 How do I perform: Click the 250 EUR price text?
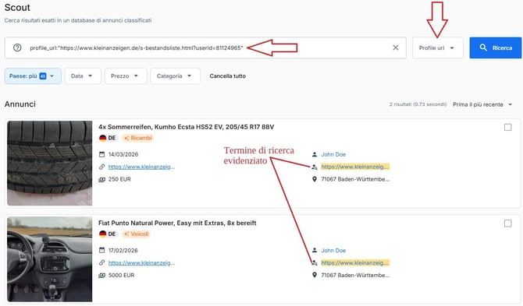point(119,179)
